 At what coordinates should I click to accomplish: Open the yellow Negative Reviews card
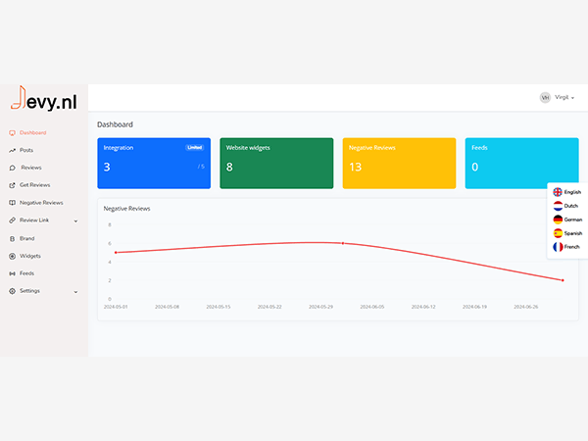[399, 163]
